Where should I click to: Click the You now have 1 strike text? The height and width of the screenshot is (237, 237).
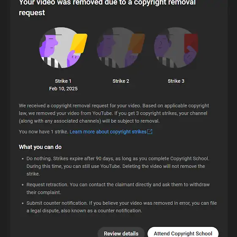(43, 132)
